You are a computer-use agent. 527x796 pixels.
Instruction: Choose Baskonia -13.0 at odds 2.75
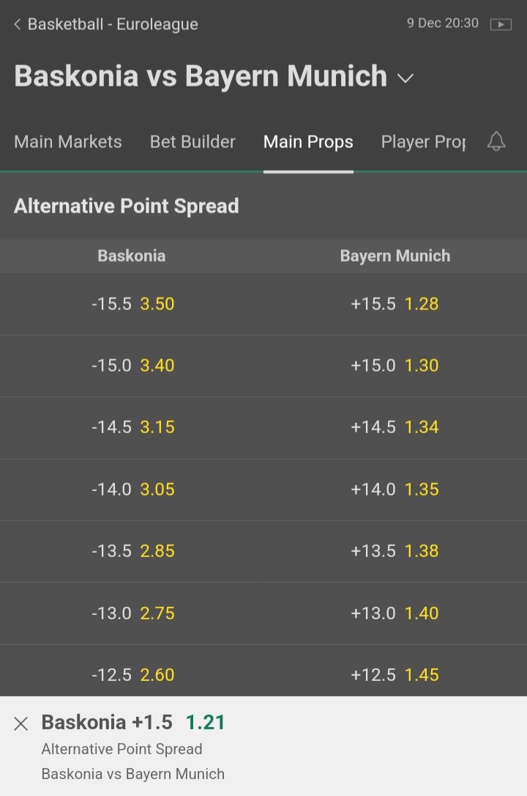click(132, 613)
